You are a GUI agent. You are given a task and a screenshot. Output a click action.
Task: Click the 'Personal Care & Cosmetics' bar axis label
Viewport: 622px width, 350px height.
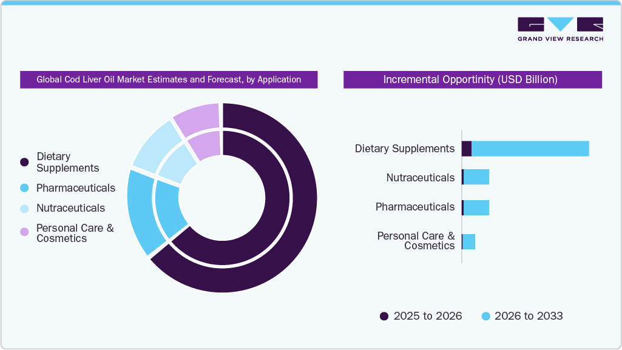click(416, 241)
